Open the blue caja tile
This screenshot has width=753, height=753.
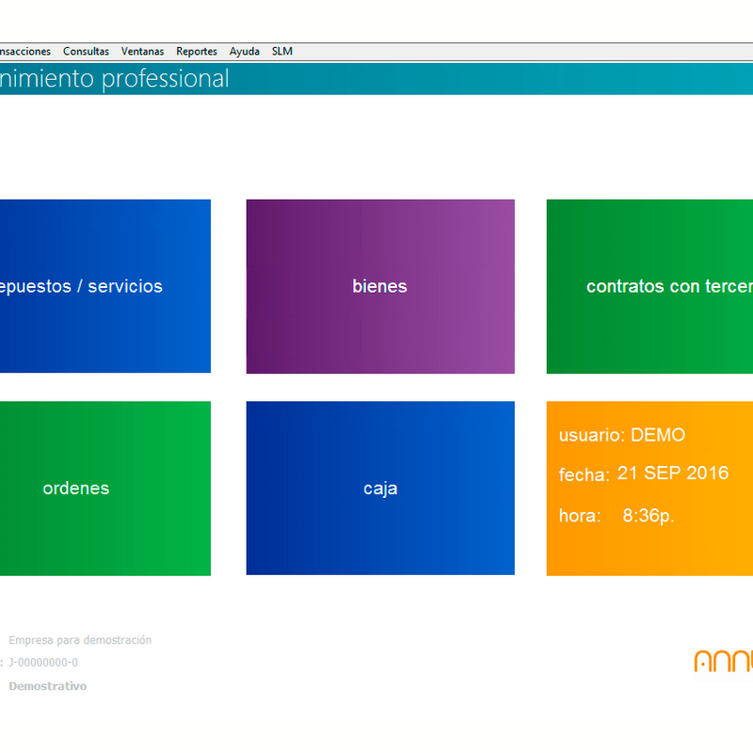[380, 489]
